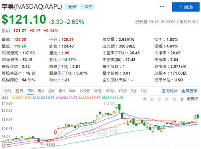Click the 市盈率(静) value 37.48
The height and width of the screenshot is (149, 201).
click(x=130, y=60)
